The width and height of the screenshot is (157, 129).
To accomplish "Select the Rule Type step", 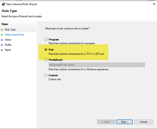I will tap(10, 30).
